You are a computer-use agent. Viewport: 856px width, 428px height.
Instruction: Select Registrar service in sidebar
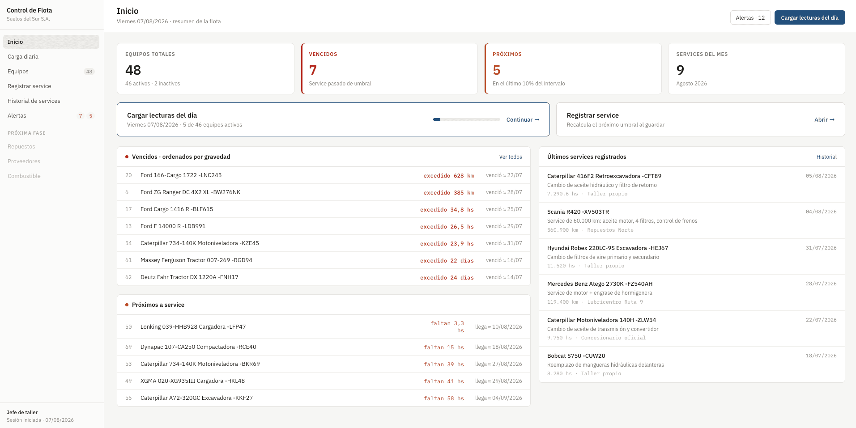(51, 86)
